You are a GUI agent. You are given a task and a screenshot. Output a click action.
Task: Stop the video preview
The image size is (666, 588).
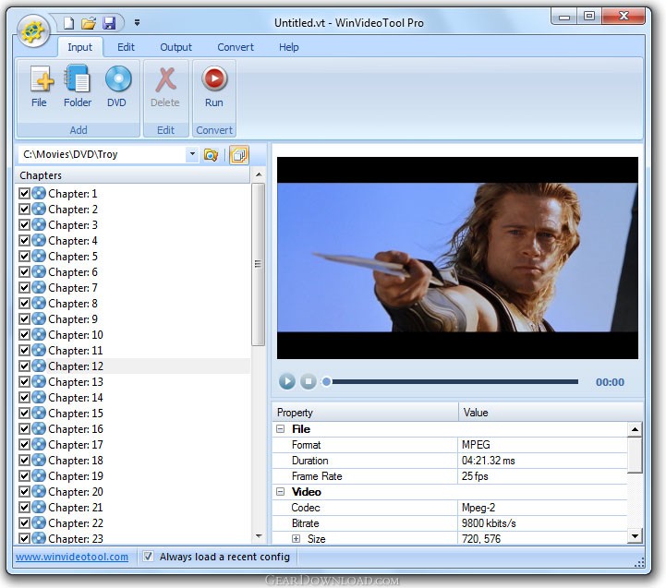[309, 381]
